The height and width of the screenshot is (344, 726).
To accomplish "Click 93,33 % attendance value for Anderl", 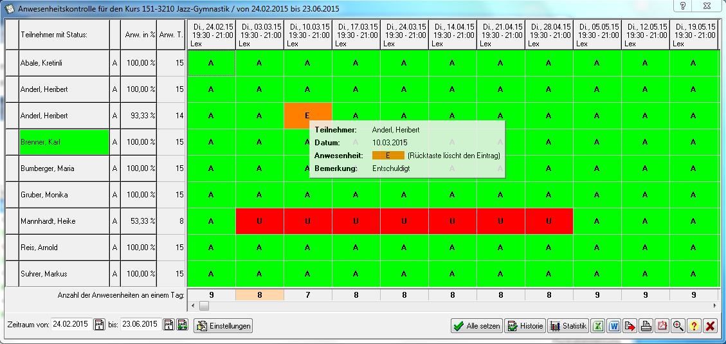I will (139, 116).
